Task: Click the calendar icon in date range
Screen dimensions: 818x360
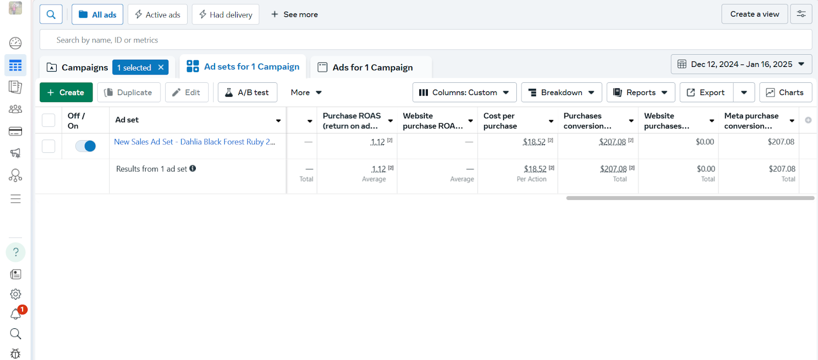Action: tap(682, 64)
